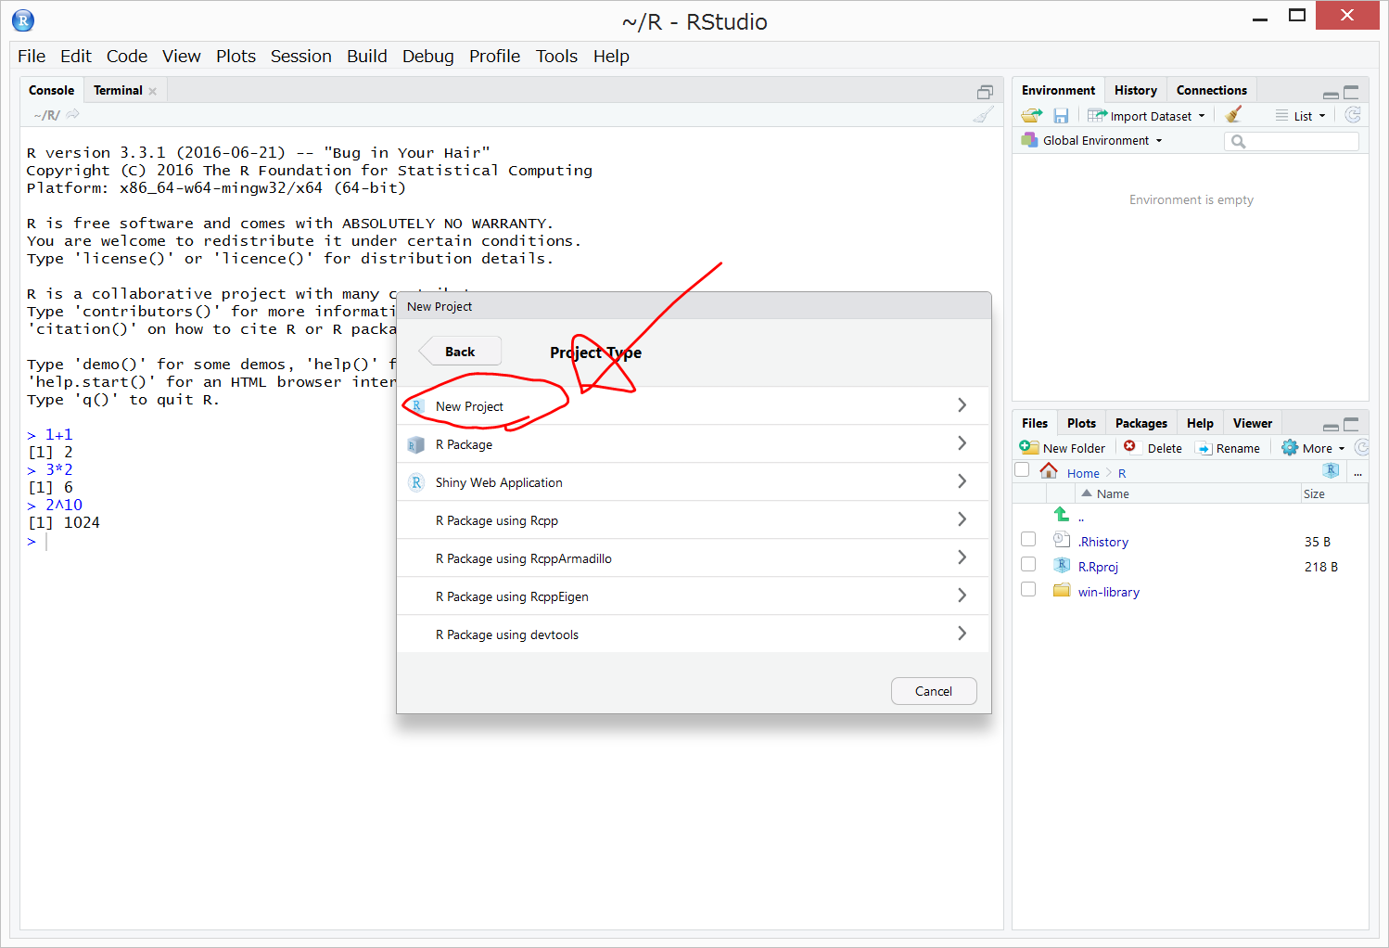
Task: Open the Import Dataset dropdown
Action: point(1148,116)
